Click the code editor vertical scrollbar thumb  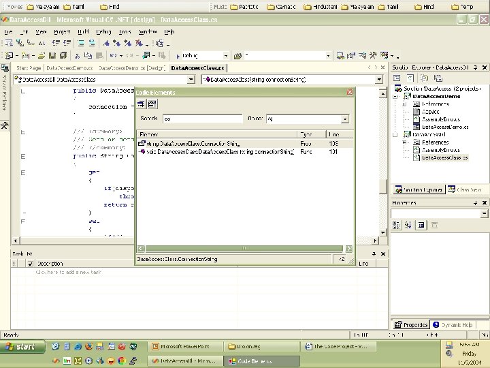click(383, 187)
